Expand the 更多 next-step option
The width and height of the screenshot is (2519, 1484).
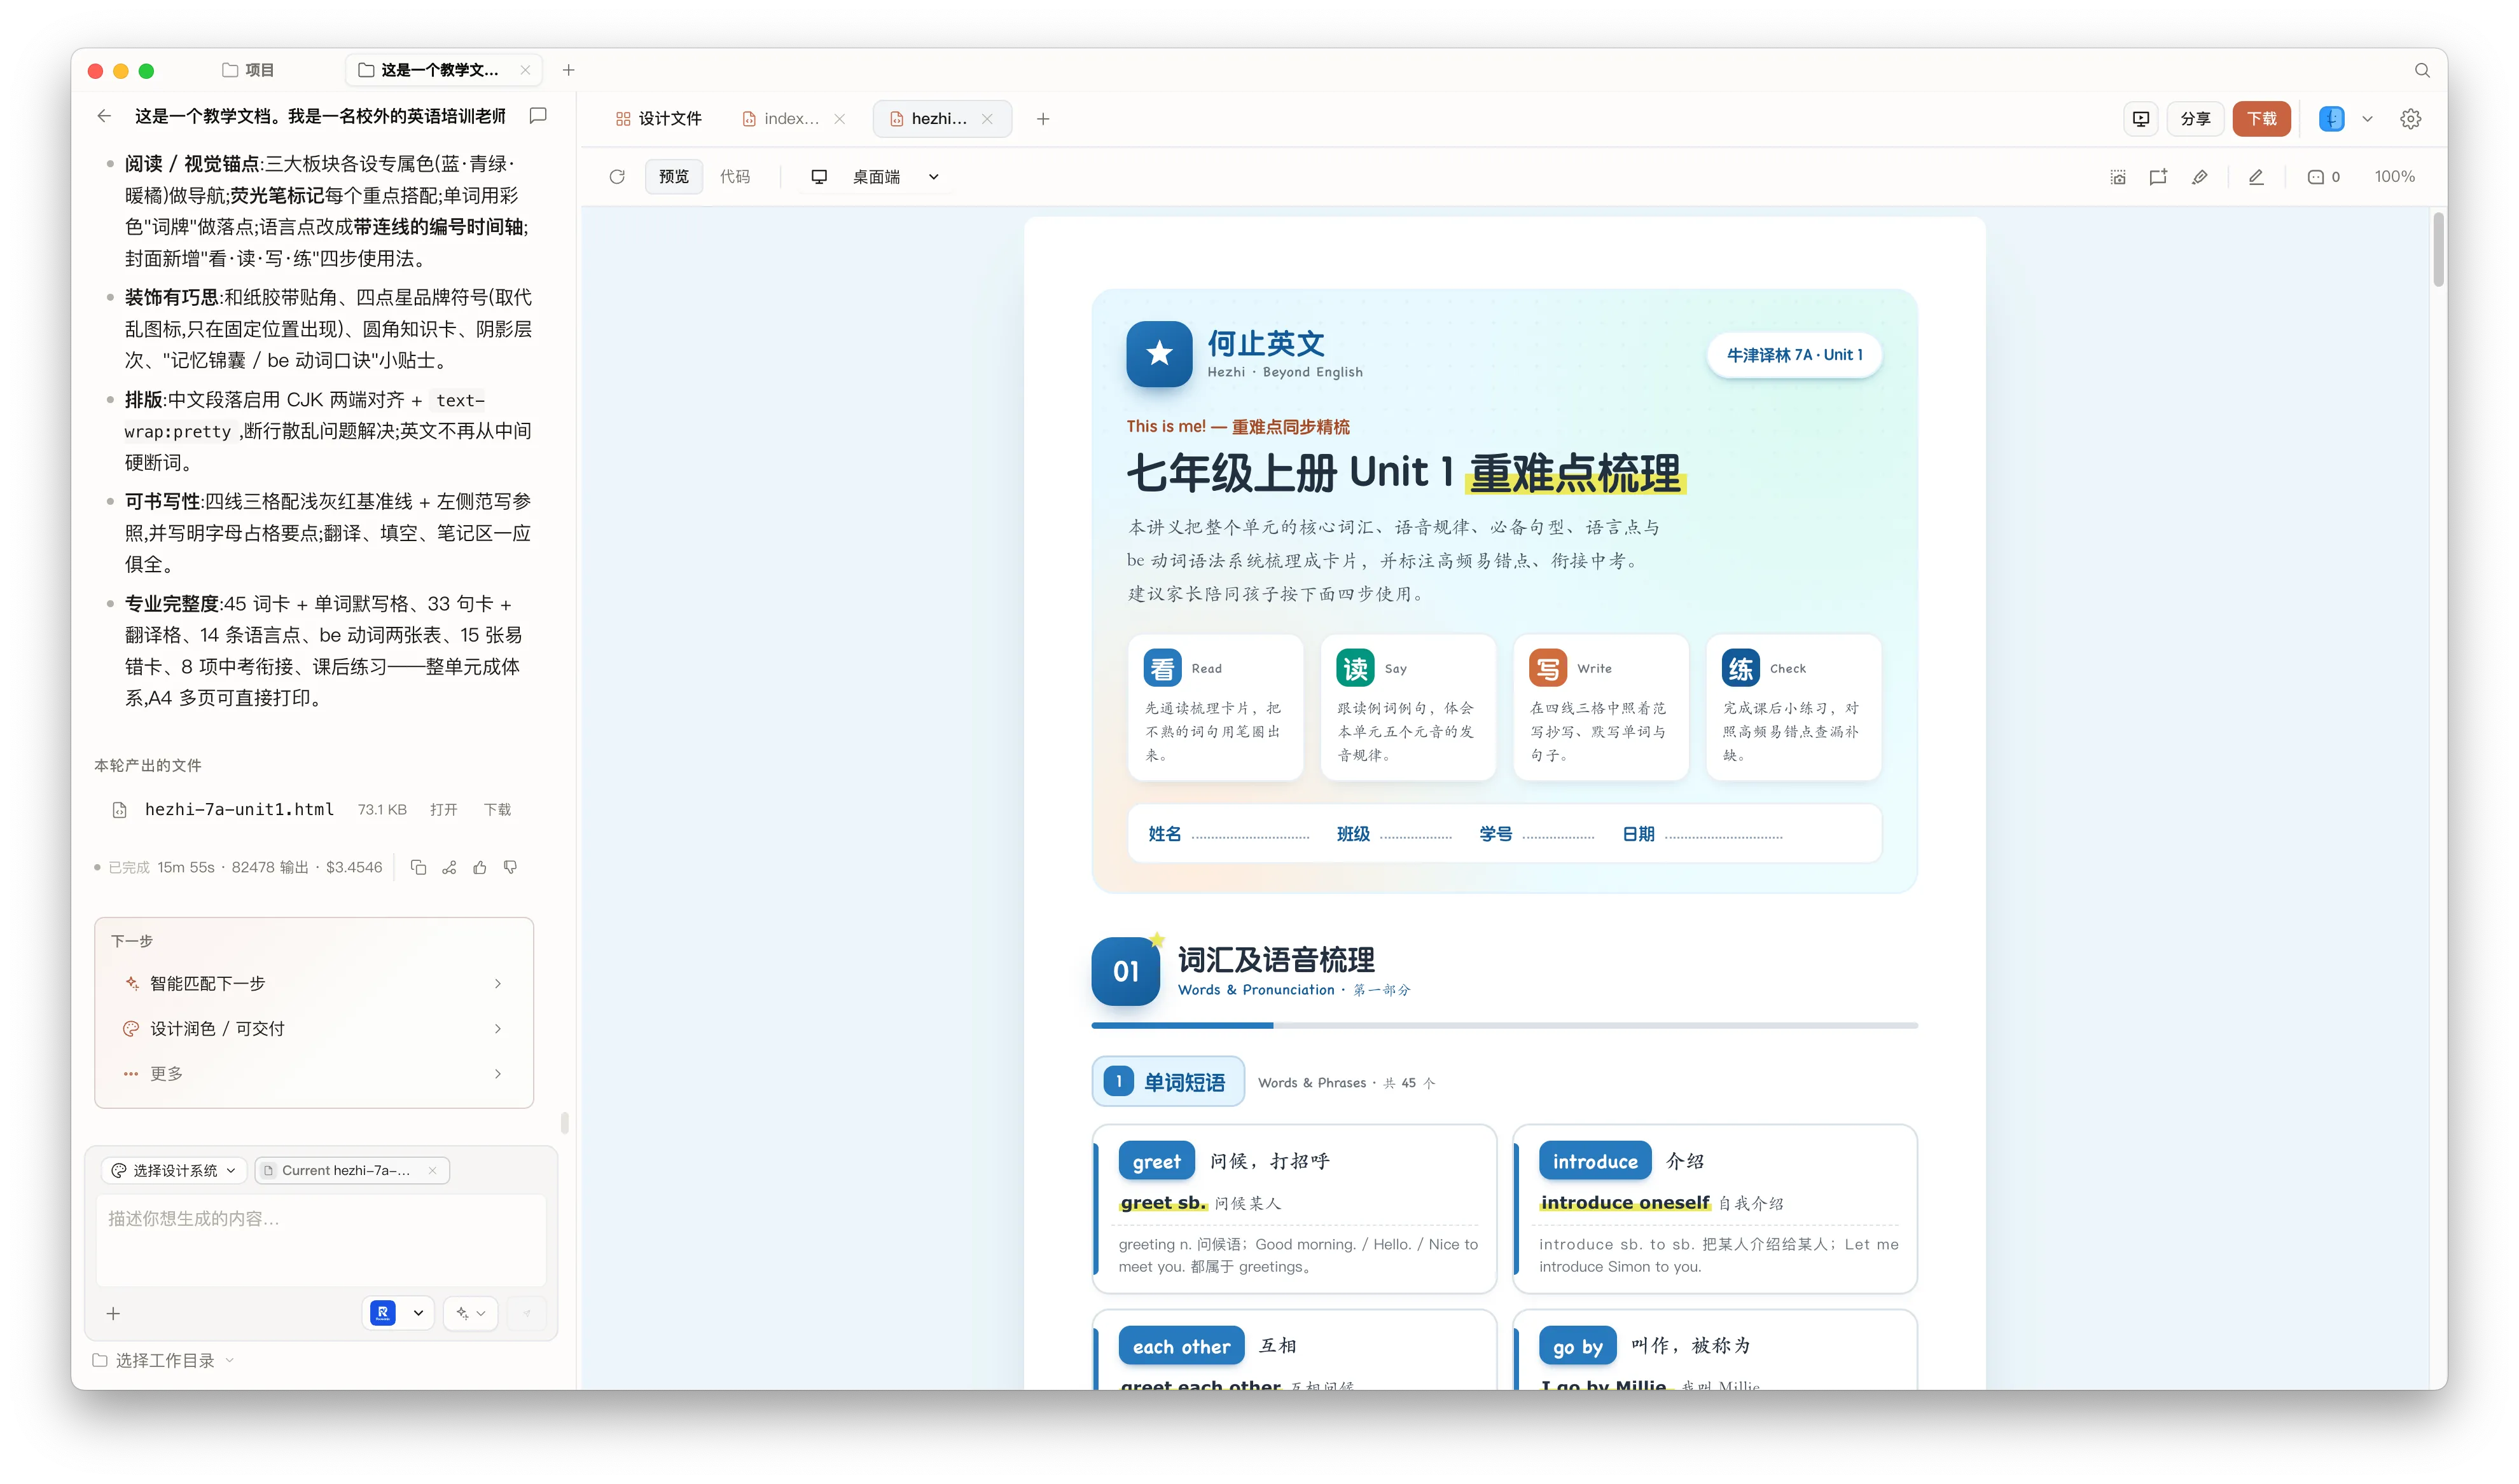313,1074
